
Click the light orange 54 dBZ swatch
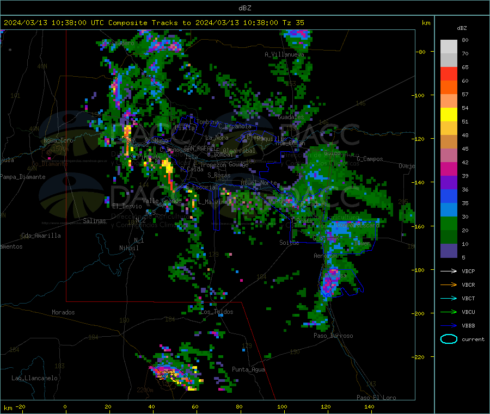449,101
